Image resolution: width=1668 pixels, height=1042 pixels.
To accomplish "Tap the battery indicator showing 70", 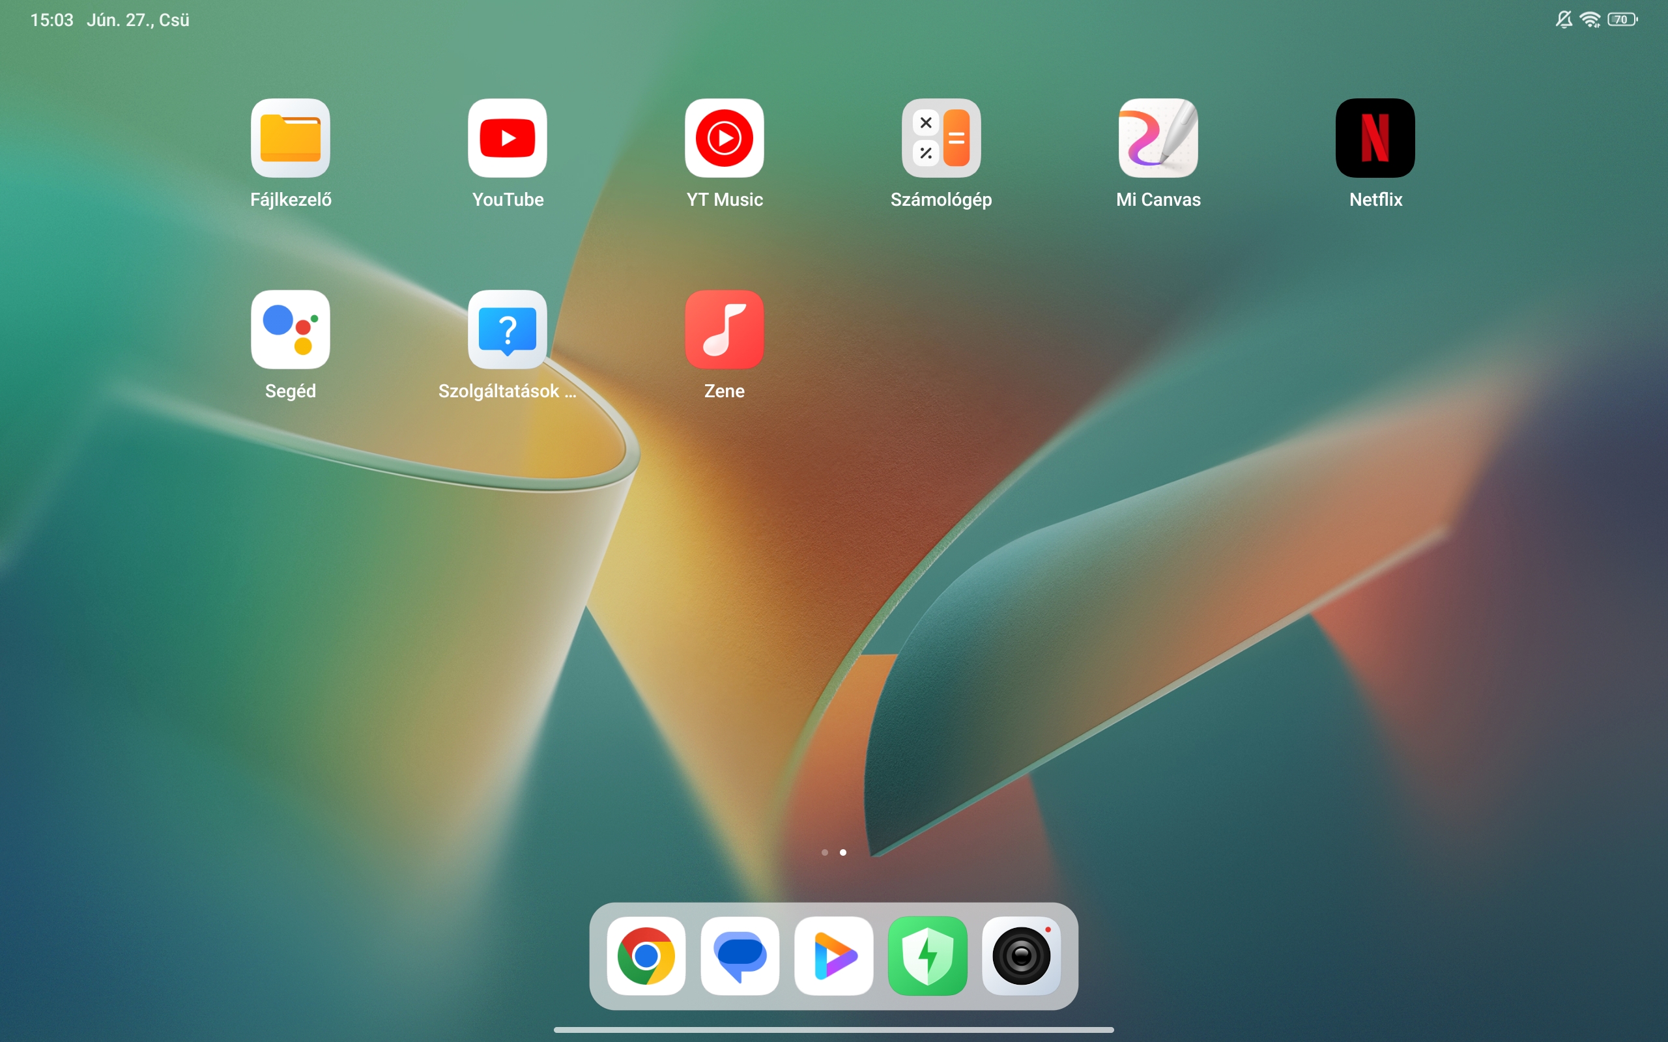I will click(1622, 20).
